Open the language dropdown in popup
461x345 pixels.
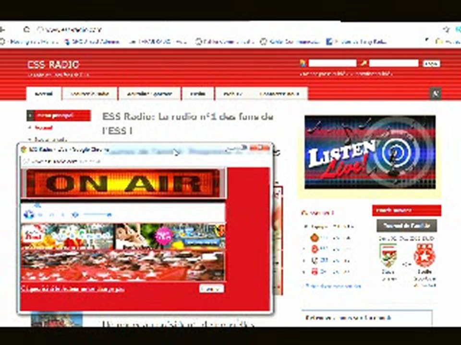click(211, 289)
